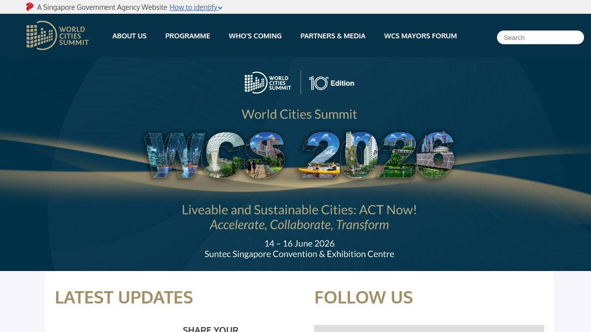Image resolution: width=591 pixels, height=332 pixels.
Task: Click the Accelerate, Collaborate, Transform text
Action: (x=299, y=225)
